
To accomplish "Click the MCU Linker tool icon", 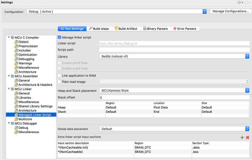I will [13, 89].
